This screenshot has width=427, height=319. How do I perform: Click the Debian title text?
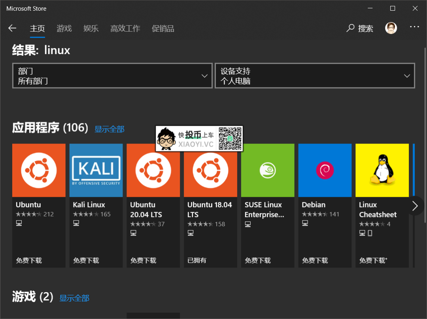pyautogui.click(x=314, y=205)
